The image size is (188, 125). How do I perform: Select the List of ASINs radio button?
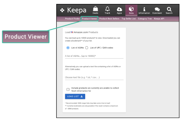(68, 48)
